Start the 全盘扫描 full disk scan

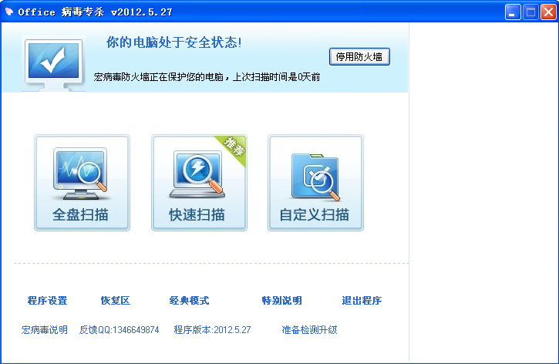(82, 183)
